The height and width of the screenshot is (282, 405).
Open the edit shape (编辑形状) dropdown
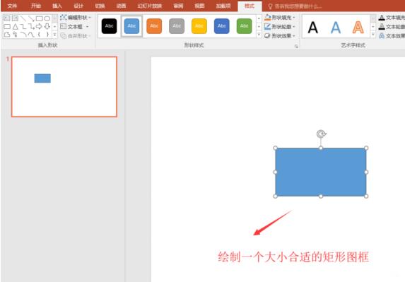90,18
